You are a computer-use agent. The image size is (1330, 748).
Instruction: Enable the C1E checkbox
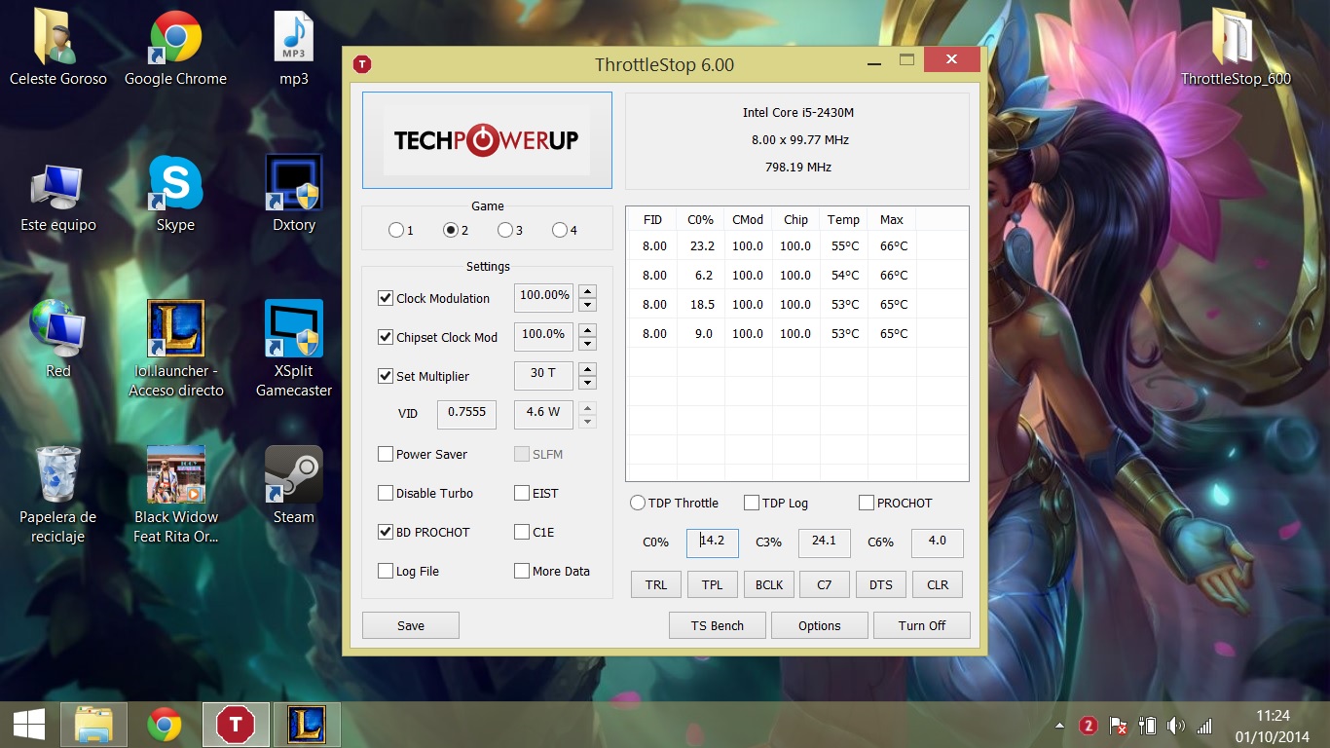click(522, 532)
